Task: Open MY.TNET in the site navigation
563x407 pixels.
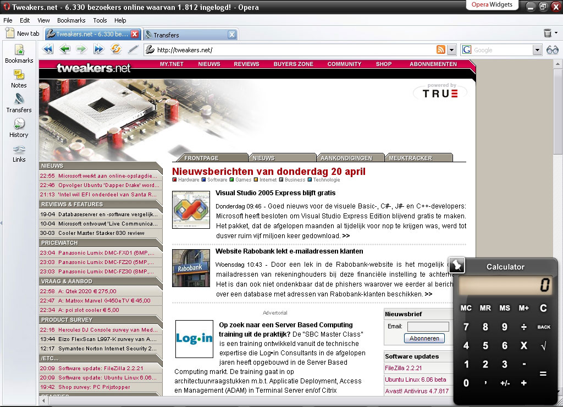Action: (x=172, y=64)
